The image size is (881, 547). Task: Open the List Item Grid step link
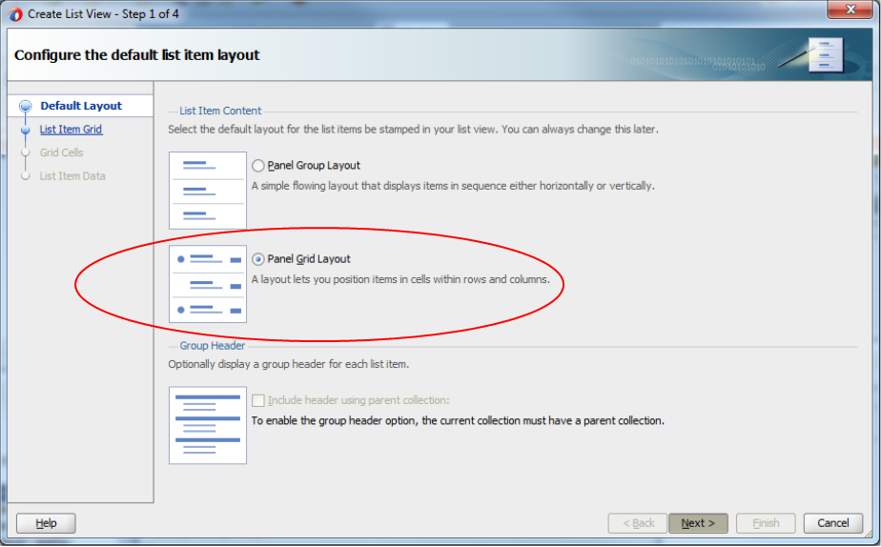[71, 130]
